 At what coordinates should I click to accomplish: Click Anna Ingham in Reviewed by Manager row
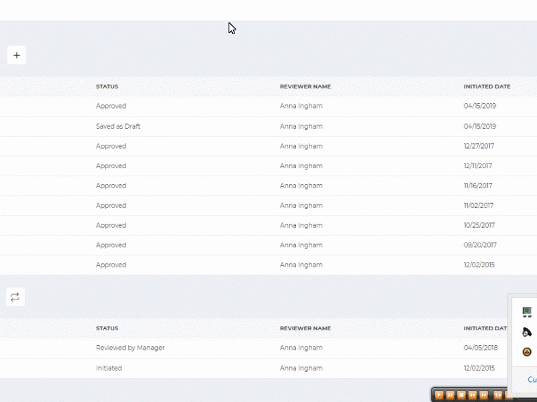[x=301, y=348]
